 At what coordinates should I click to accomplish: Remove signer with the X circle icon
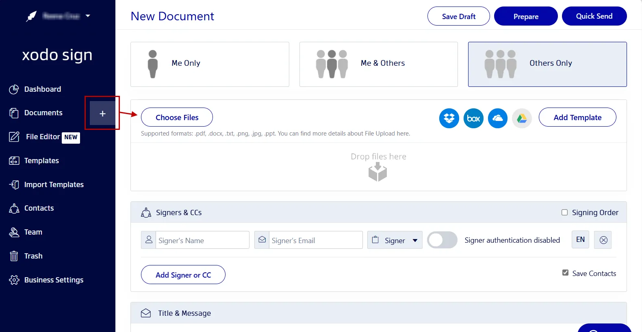(x=603, y=240)
